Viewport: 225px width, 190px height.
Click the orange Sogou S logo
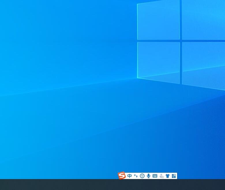[x=122, y=175]
